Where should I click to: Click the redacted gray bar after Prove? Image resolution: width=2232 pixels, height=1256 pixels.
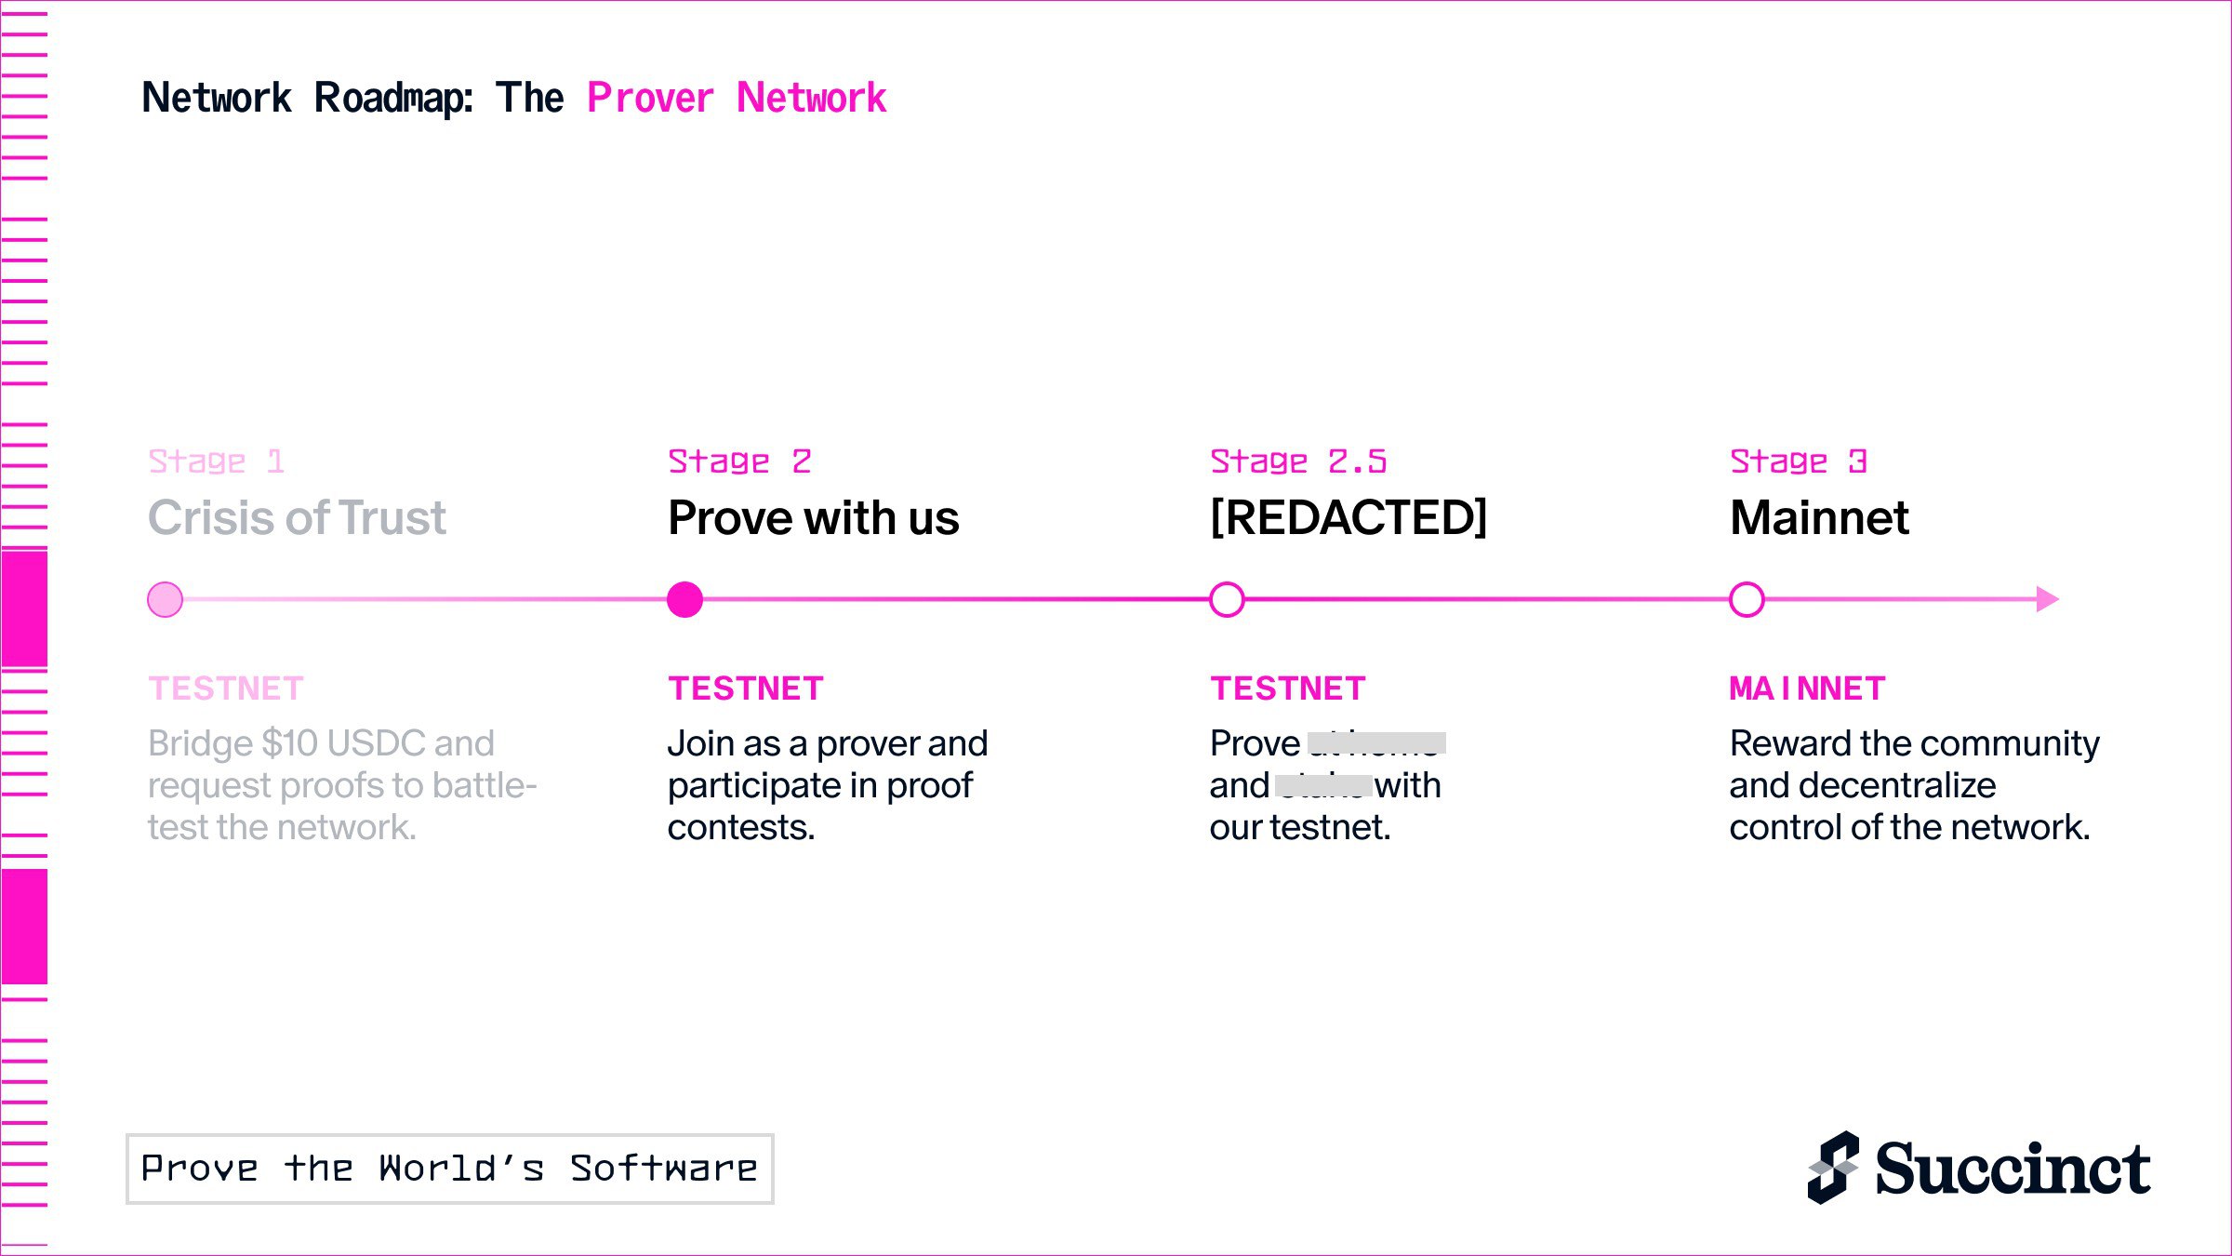[x=1376, y=742]
